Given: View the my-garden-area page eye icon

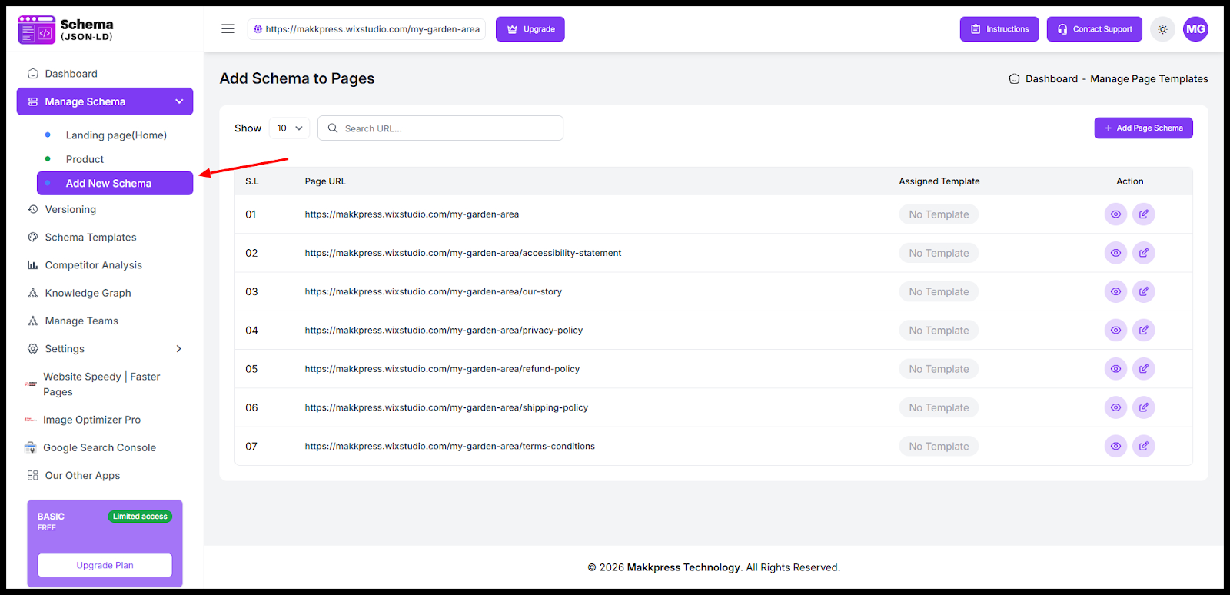Looking at the screenshot, I should (1115, 214).
